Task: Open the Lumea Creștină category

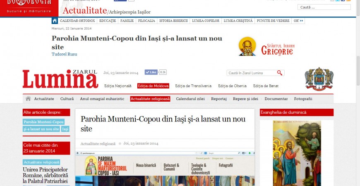Action: pyautogui.click(x=238, y=21)
